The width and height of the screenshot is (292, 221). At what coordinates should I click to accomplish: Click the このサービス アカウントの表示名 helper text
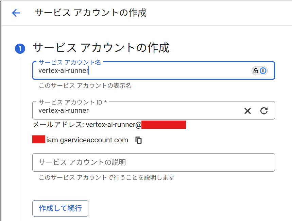[85, 86]
